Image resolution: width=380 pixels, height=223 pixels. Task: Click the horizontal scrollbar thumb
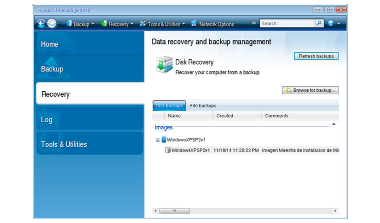[x=174, y=211]
